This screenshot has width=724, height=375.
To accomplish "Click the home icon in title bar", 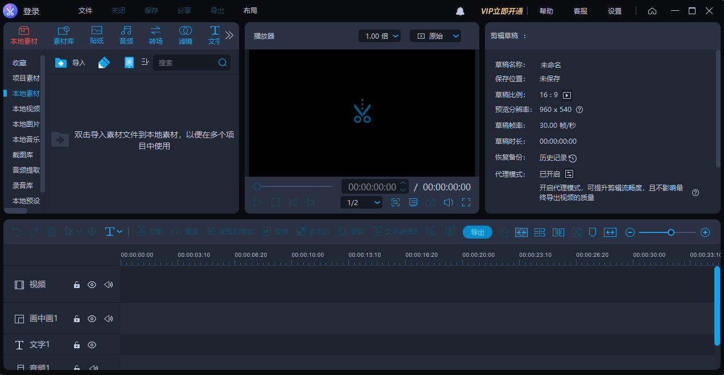I will pos(652,11).
